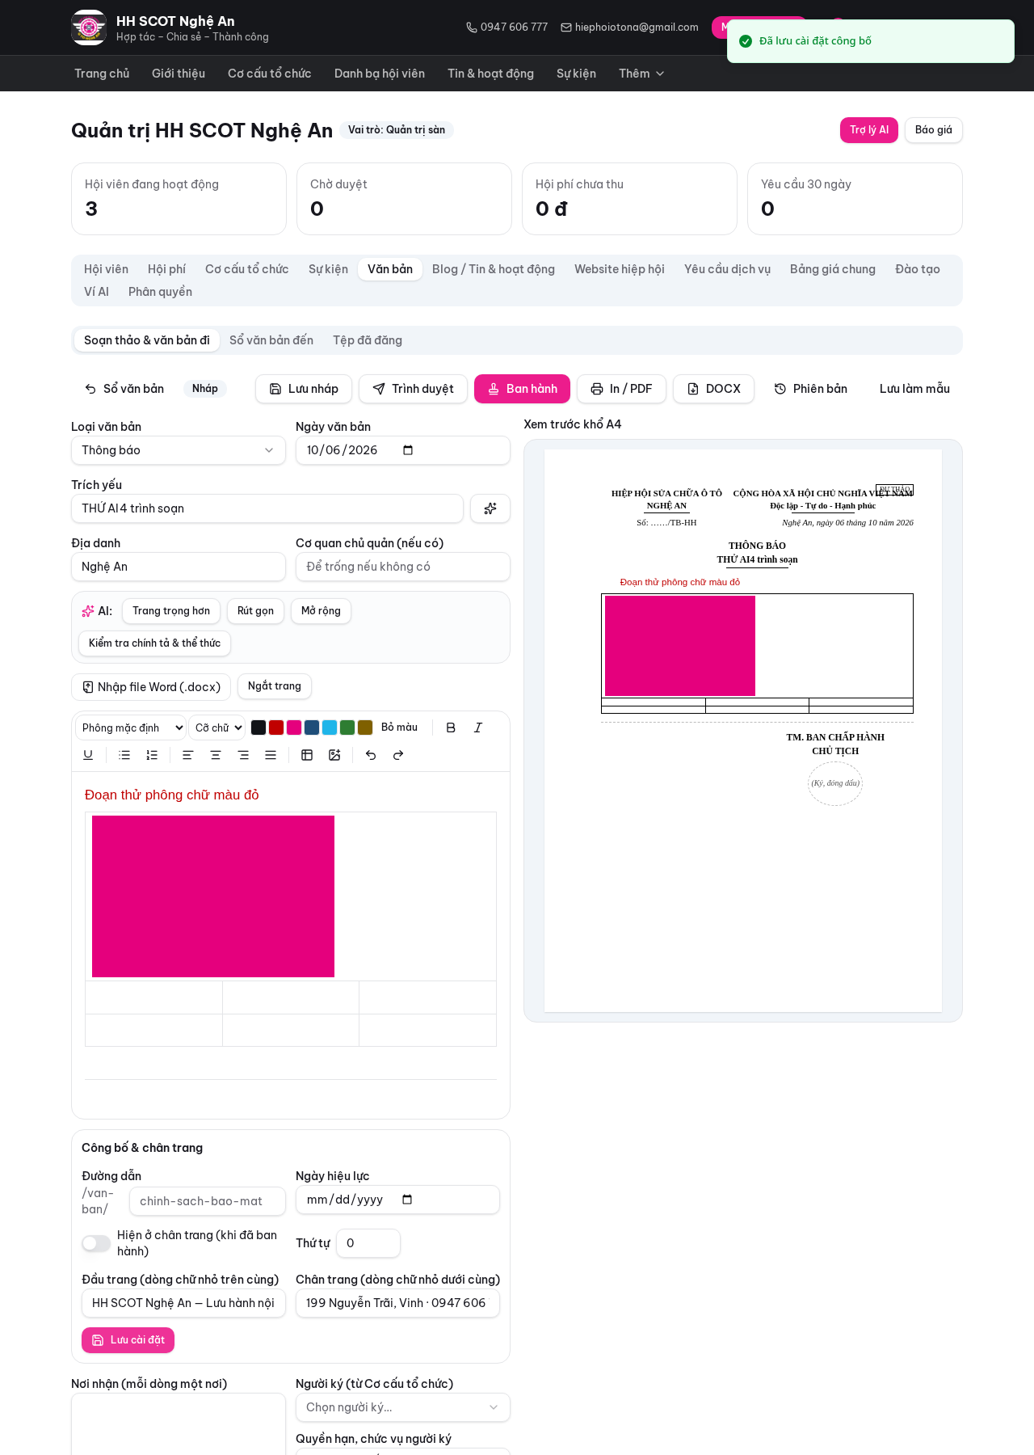Click the Ban hành button
The width and height of the screenshot is (1034, 1455).
point(522,389)
